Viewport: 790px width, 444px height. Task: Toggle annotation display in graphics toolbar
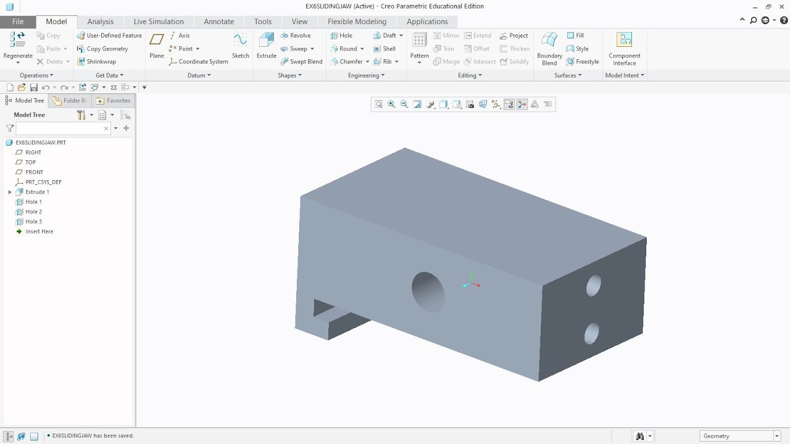pyautogui.click(x=509, y=104)
